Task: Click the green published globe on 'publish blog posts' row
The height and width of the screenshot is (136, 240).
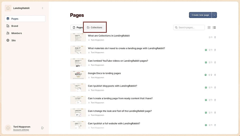Action: 206,88
